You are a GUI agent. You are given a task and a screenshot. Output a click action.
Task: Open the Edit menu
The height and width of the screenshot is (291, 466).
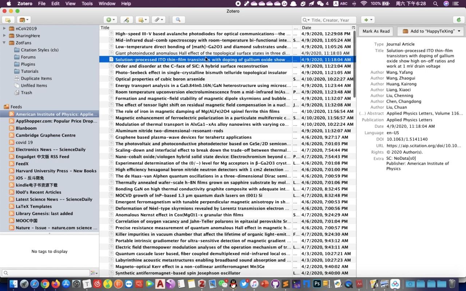coord(55,4)
